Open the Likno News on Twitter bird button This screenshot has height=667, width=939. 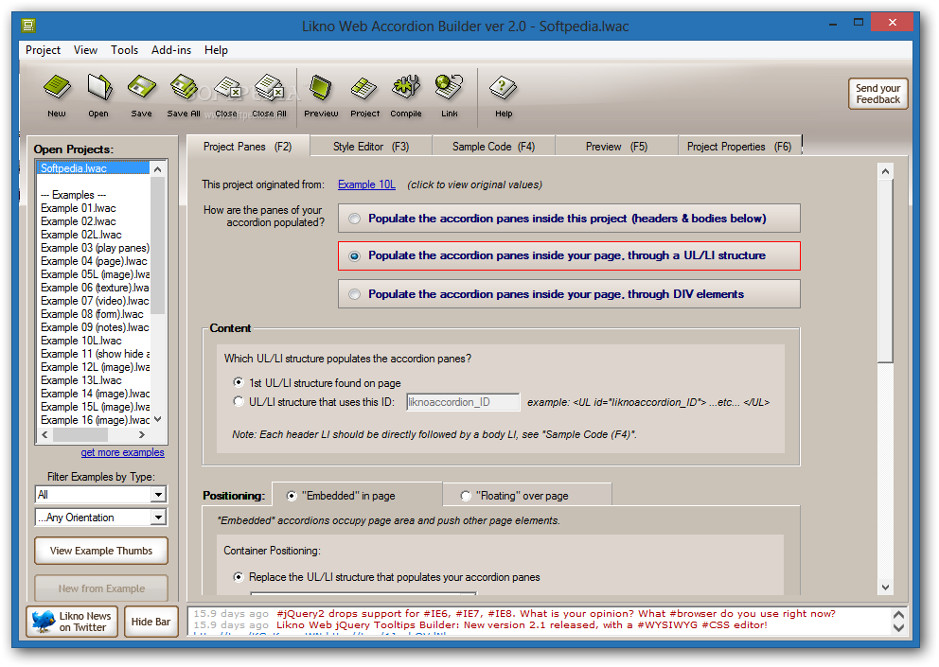point(72,622)
